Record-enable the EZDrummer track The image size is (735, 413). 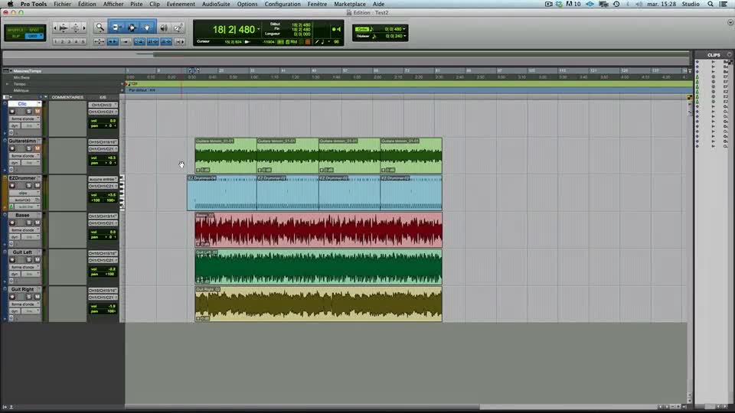point(12,185)
